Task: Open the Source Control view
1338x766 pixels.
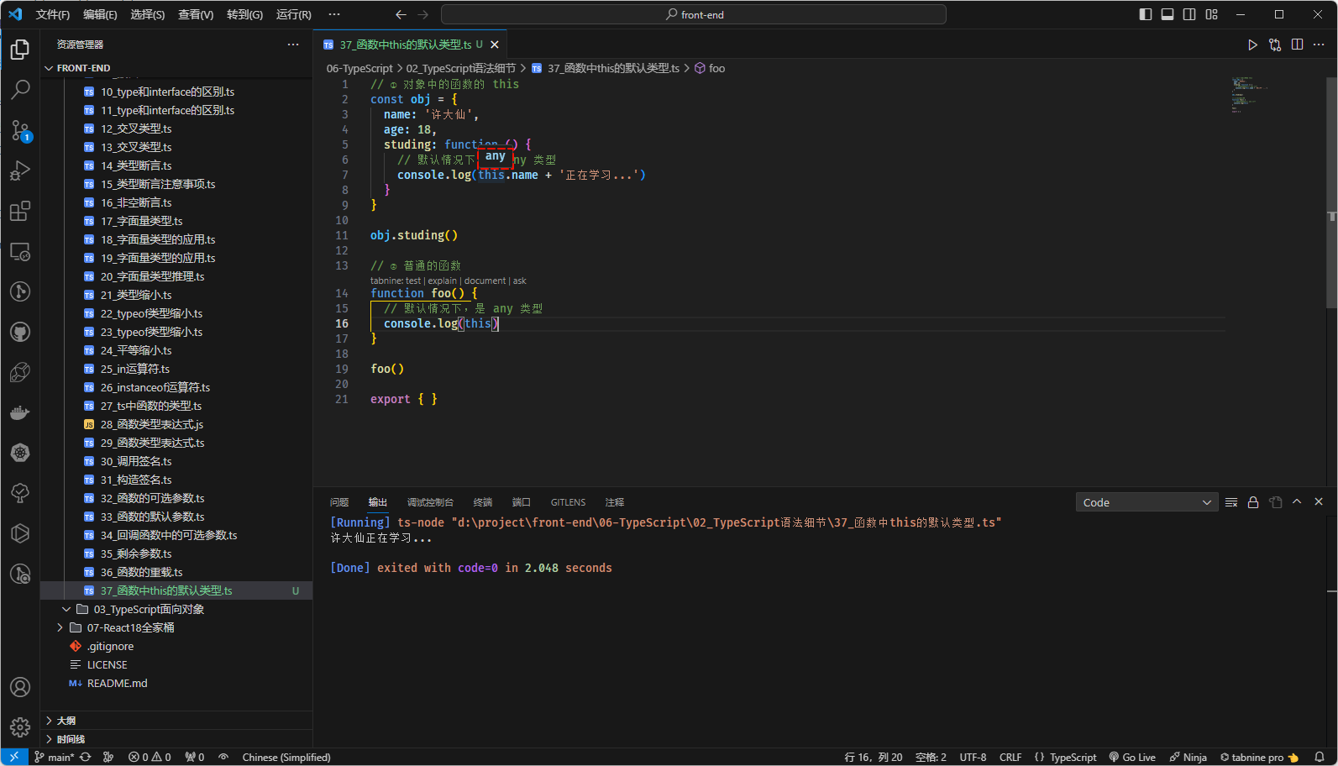Action: tap(20, 130)
